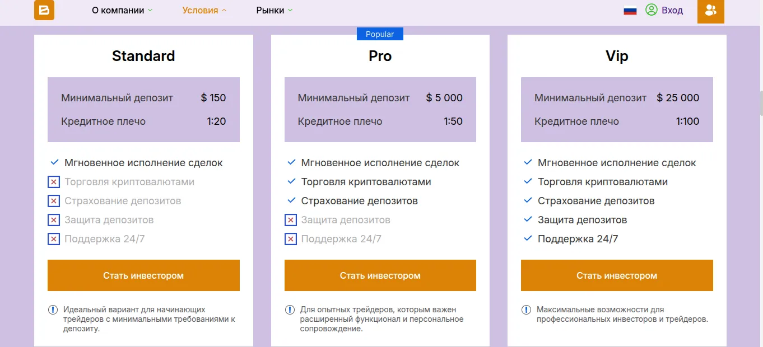The height and width of the screenshot is (347, 763).
Task: Open the Условия menu item
Action: 200,10
